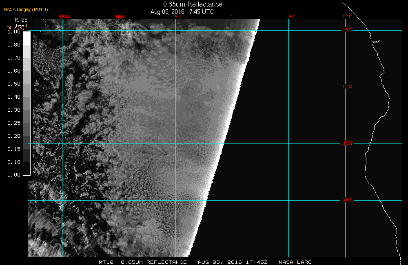Screen dimensions: 408x265
Task: Click the '0' longitude label
Action: click(x=231, y=17)
